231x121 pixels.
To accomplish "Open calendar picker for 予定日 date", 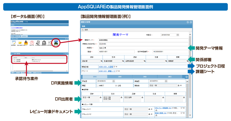I will (114, 81).
